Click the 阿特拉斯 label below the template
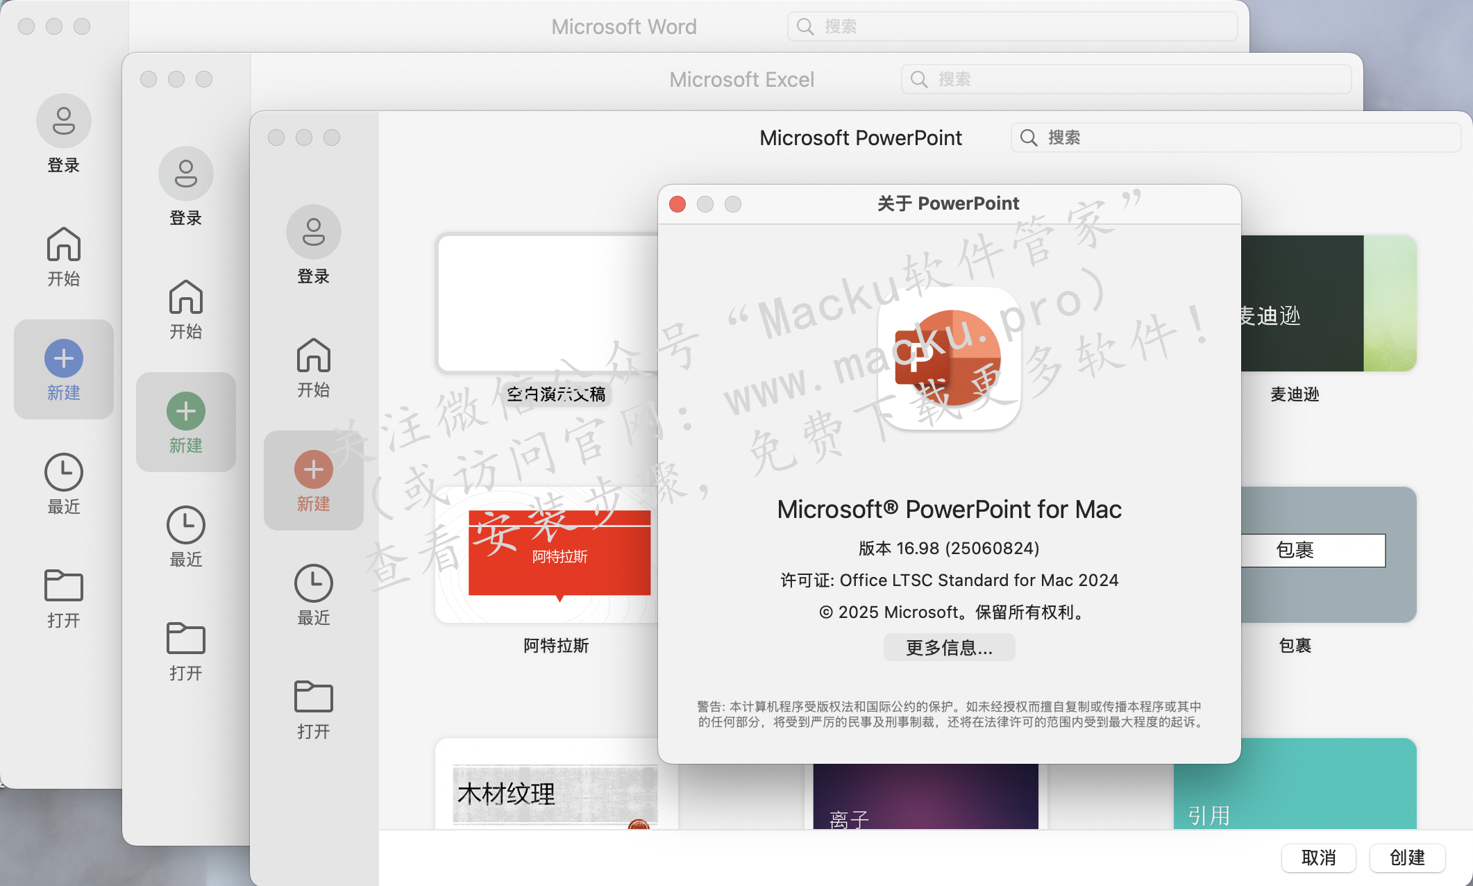The width and height of the screenshot is (1473, 886). point(556,646)
